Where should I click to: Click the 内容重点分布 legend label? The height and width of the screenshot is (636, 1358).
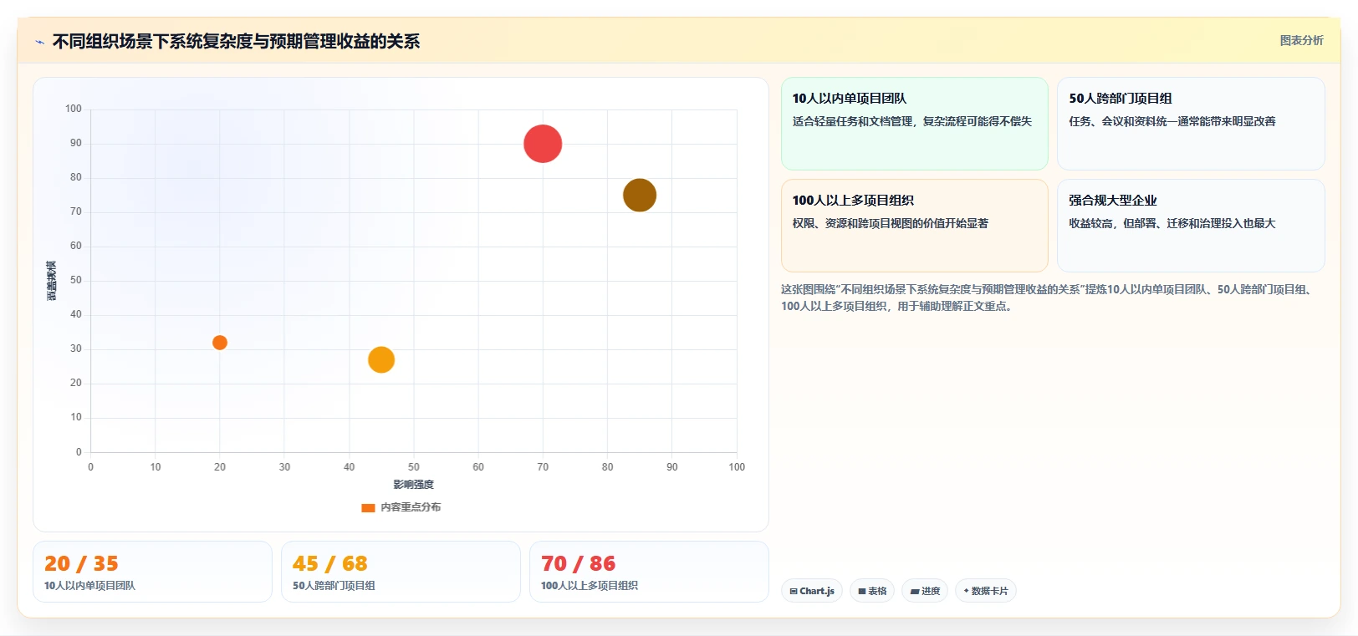coord(411,507)
